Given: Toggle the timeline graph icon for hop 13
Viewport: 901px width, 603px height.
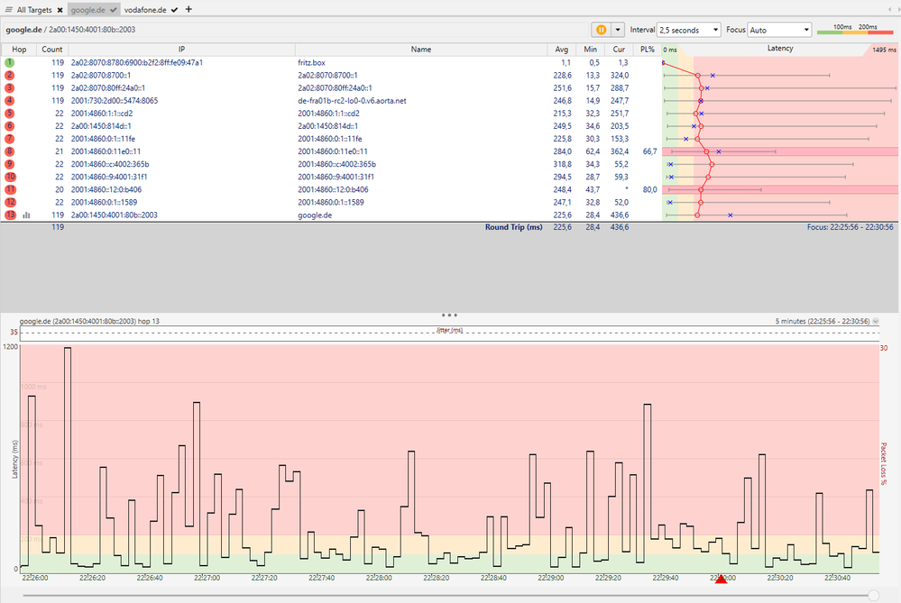Looking at the screenshot, I should coord(26,216).
